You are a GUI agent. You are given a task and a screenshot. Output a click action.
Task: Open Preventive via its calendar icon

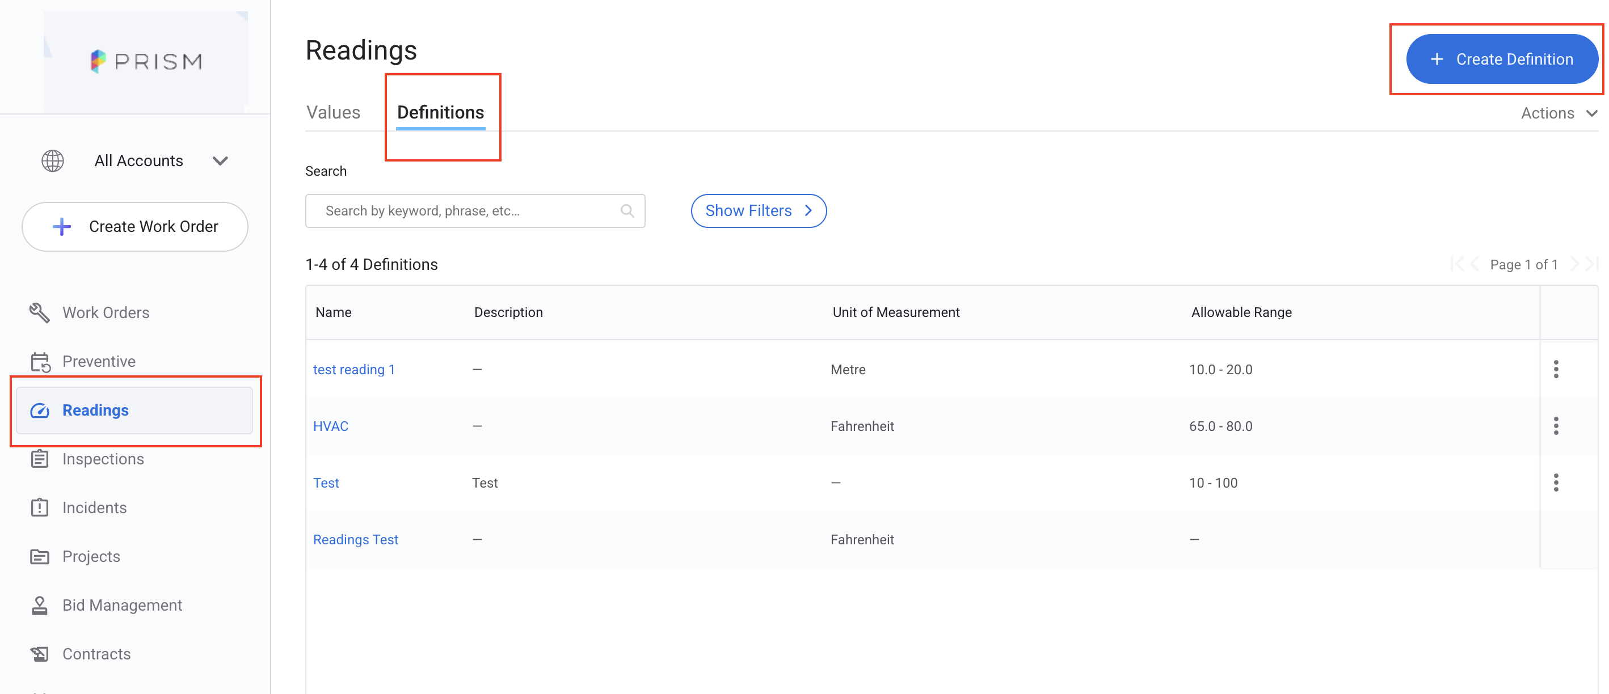pyautogui.click(x=39, y=361)
